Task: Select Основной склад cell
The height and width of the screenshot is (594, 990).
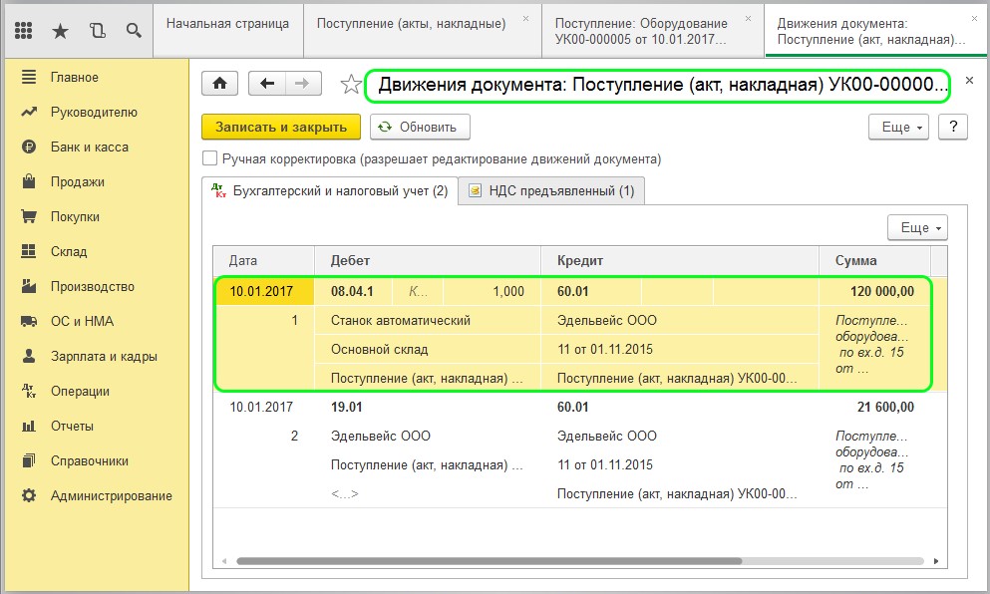Action: (x=428, y=349)
